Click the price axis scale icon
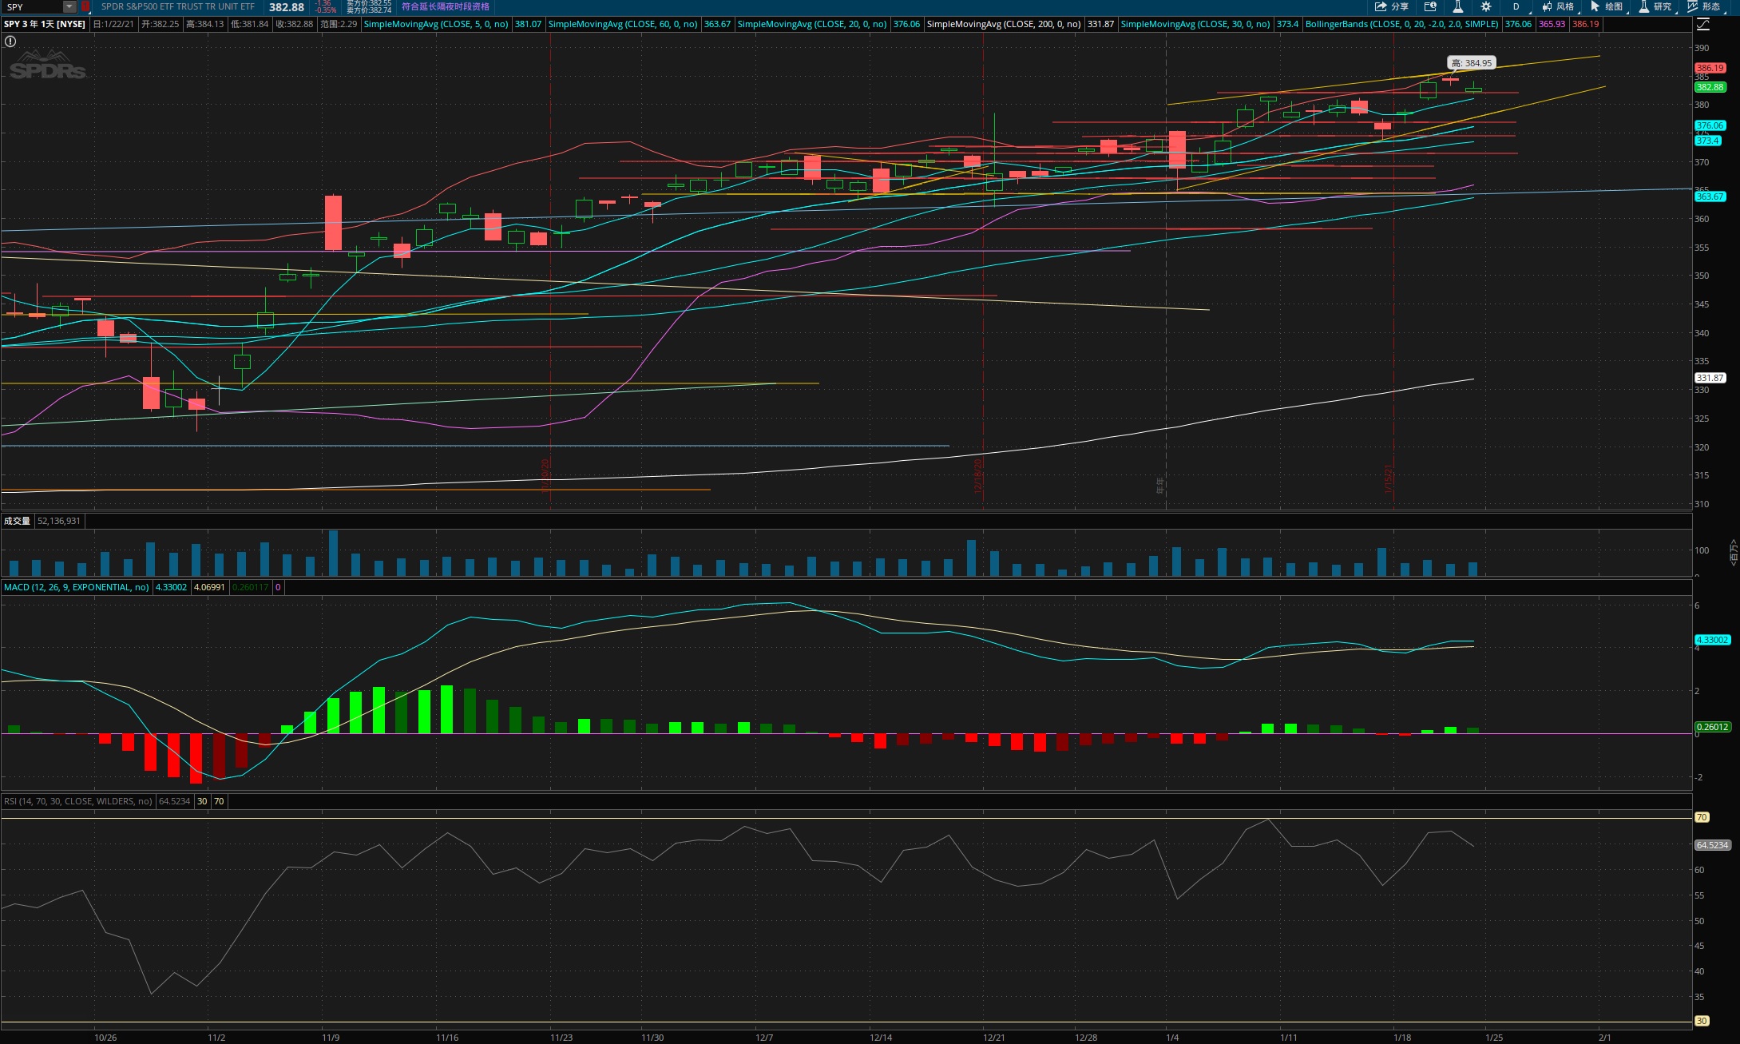Viewport: 1740px width, 1044px height. 1703,24
